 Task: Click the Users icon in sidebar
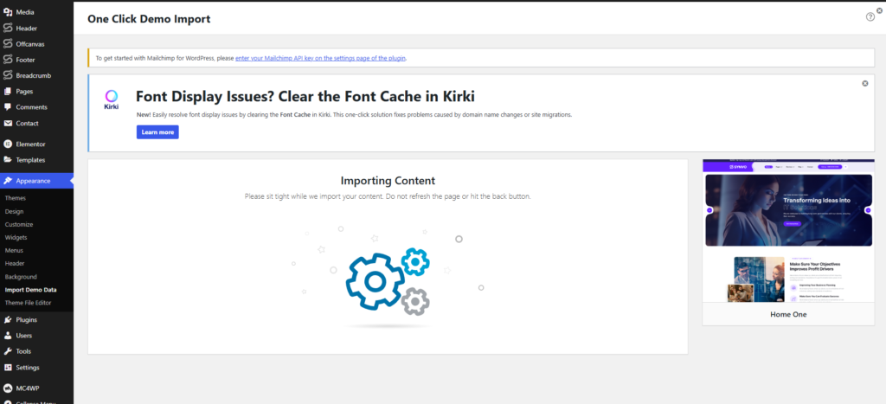pos(8,336)
